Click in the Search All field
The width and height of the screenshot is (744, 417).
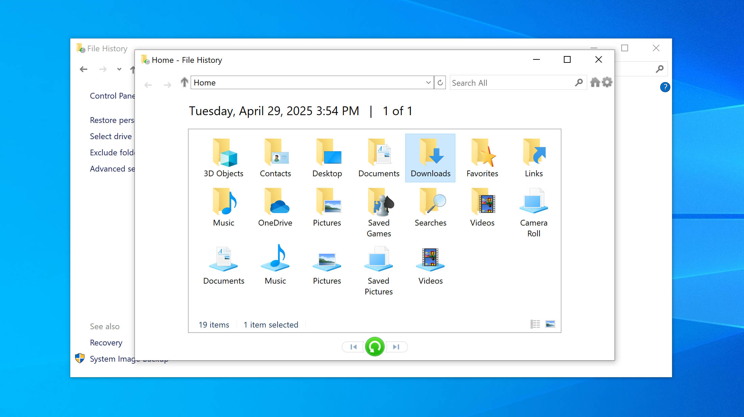tap(510, 83)
